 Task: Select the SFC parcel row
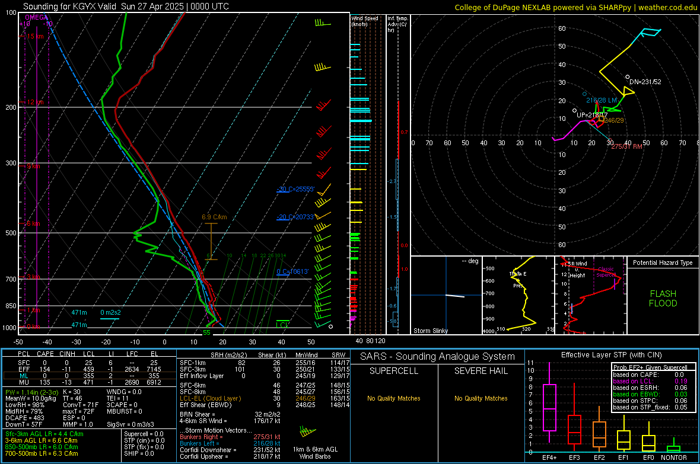[x=88, y=363]
